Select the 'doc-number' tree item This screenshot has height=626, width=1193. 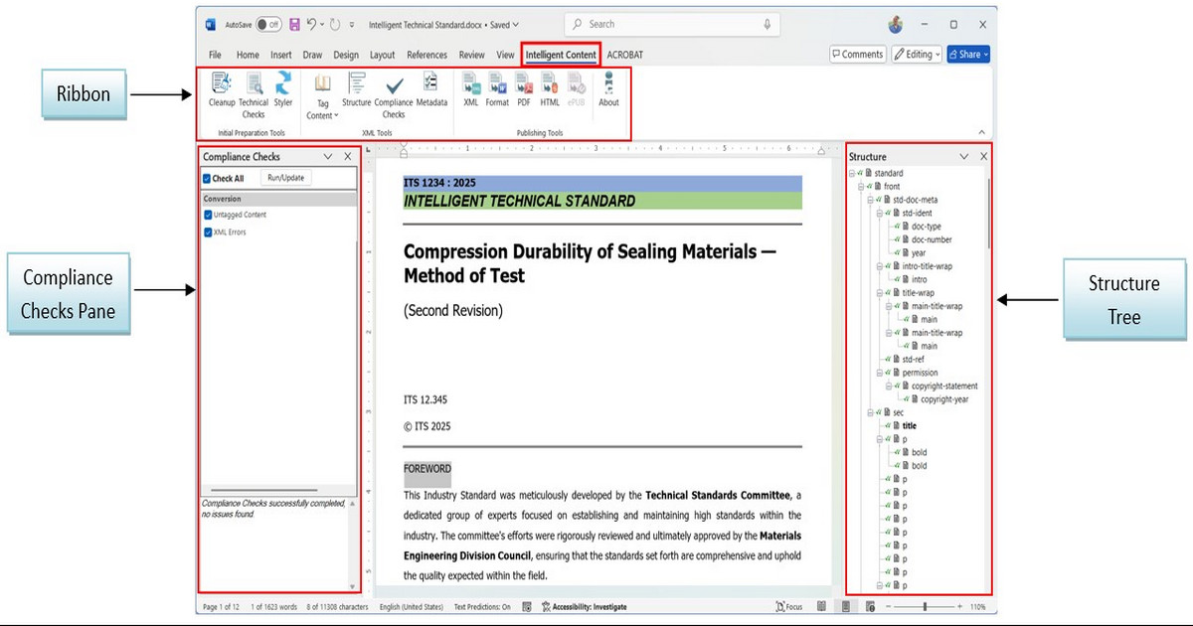pyautogui.click(x=932, y=239)
